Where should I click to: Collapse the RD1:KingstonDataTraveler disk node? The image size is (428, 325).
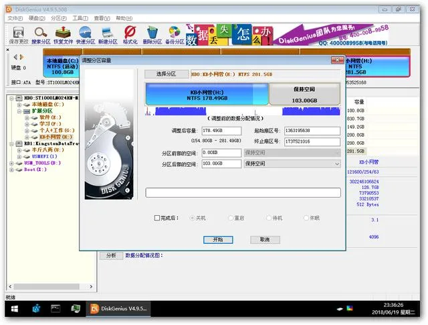[x=11, y=143]
